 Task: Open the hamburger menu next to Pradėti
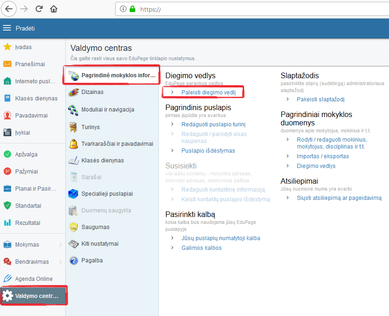tap(7, 28)
